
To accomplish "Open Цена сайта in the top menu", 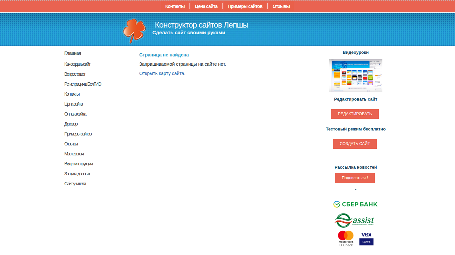I will click(x=206, y=6).
